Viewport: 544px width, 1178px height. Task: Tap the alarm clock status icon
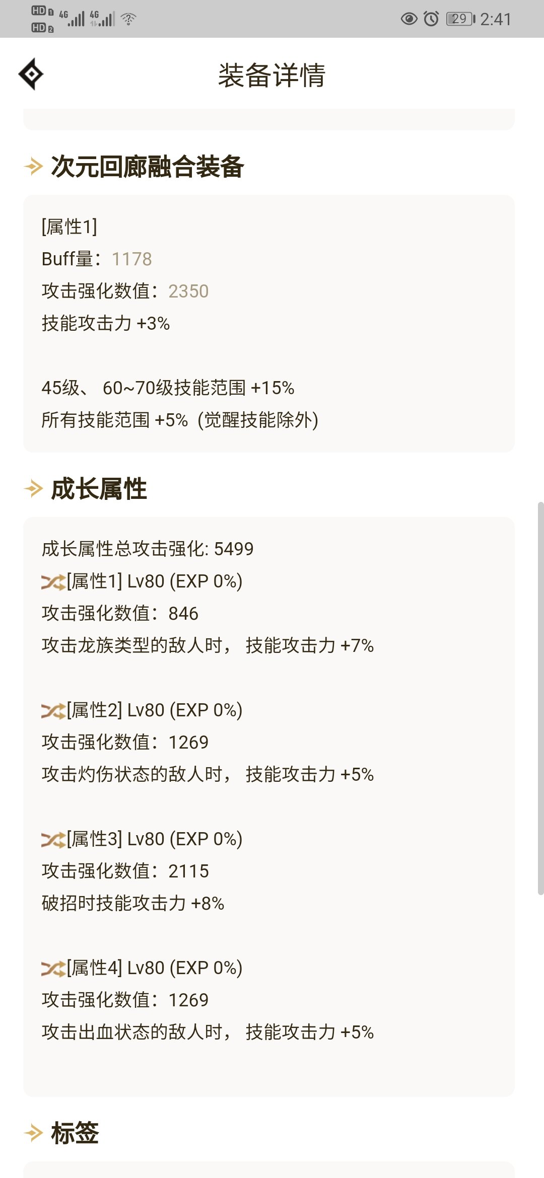click(431, 19)
